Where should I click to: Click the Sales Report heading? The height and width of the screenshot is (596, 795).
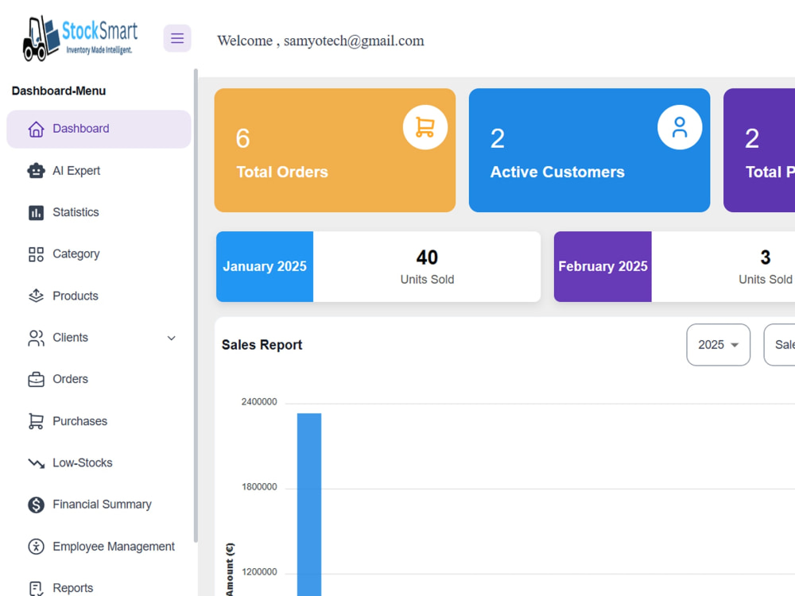(262, 345)
